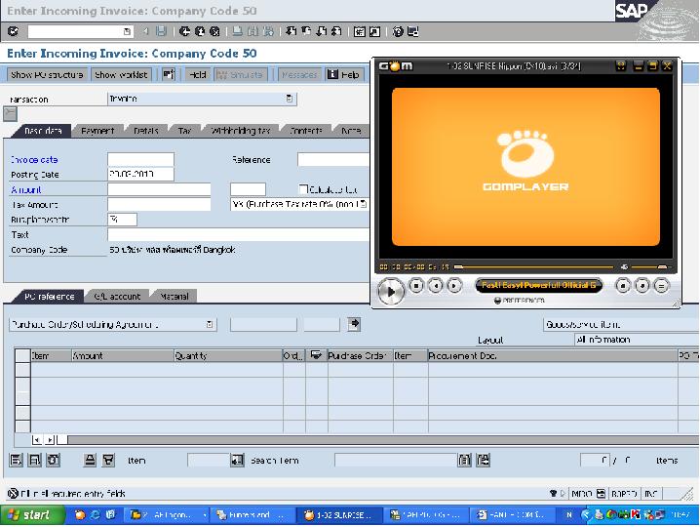Click the search icon right of Search term
The height and width of the screenshot is (527, 700).
pos(464,460)
